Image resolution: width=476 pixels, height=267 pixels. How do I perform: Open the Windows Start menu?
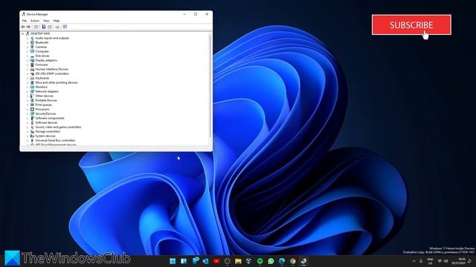(173, 261)
